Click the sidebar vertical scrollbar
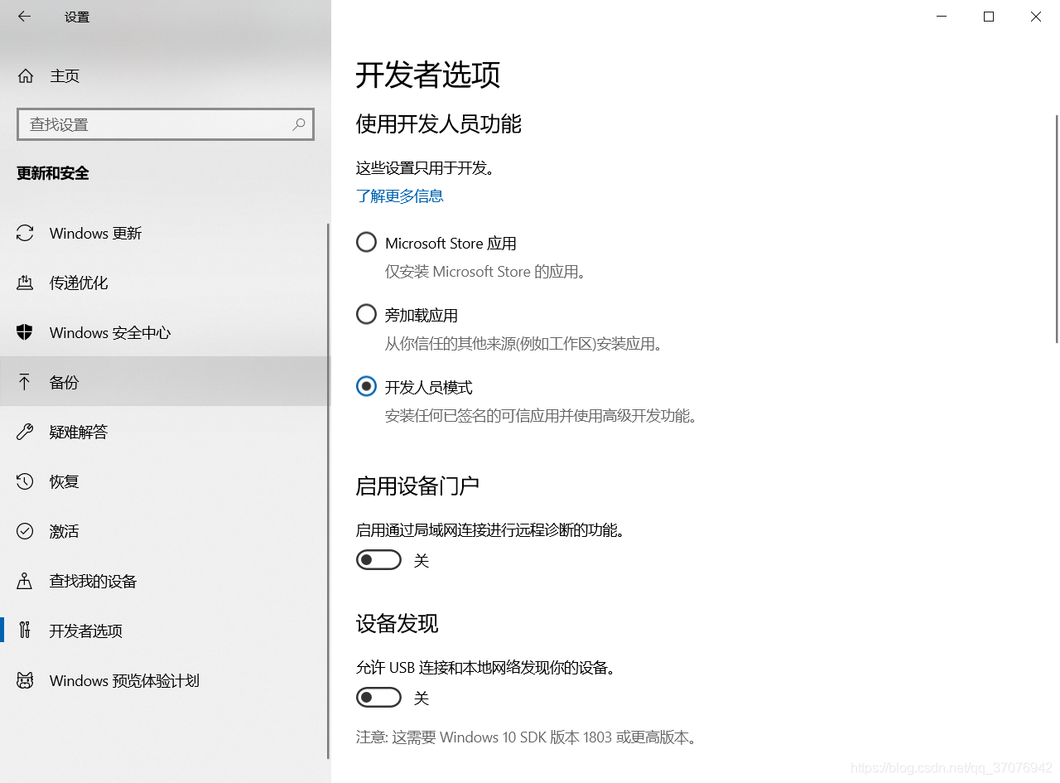Viewport: 1060px width, 783px height. click(x=329, y=491)
